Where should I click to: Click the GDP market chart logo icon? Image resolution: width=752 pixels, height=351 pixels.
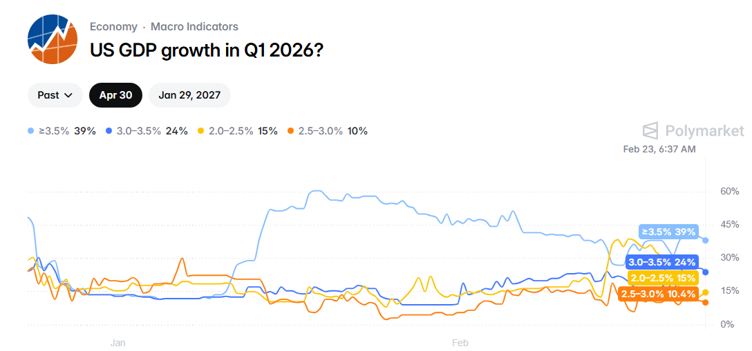[53, 39]
